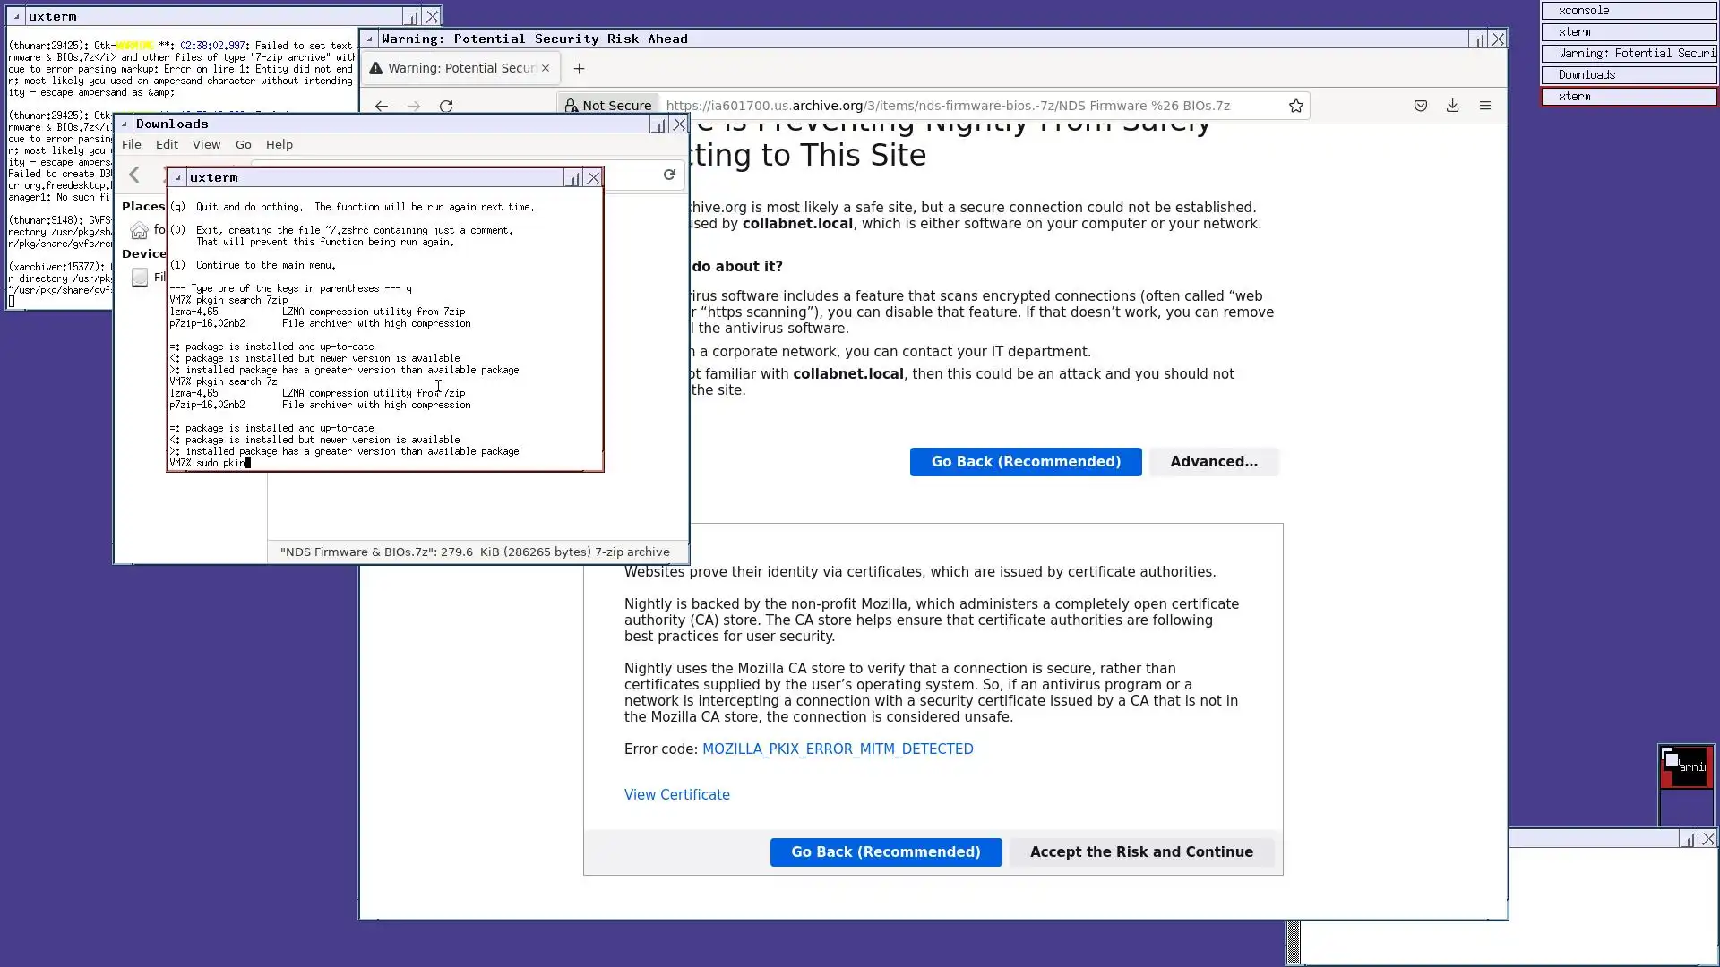Open the Firefox hamburger menu icon
Screen dimensions: 1720x967
click(x=1484, y=106)
